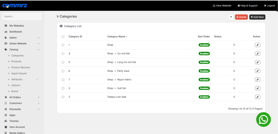Select the Co-ord Set row checkbox
This screenshot has height=134, width=278.
coord(63,54)
